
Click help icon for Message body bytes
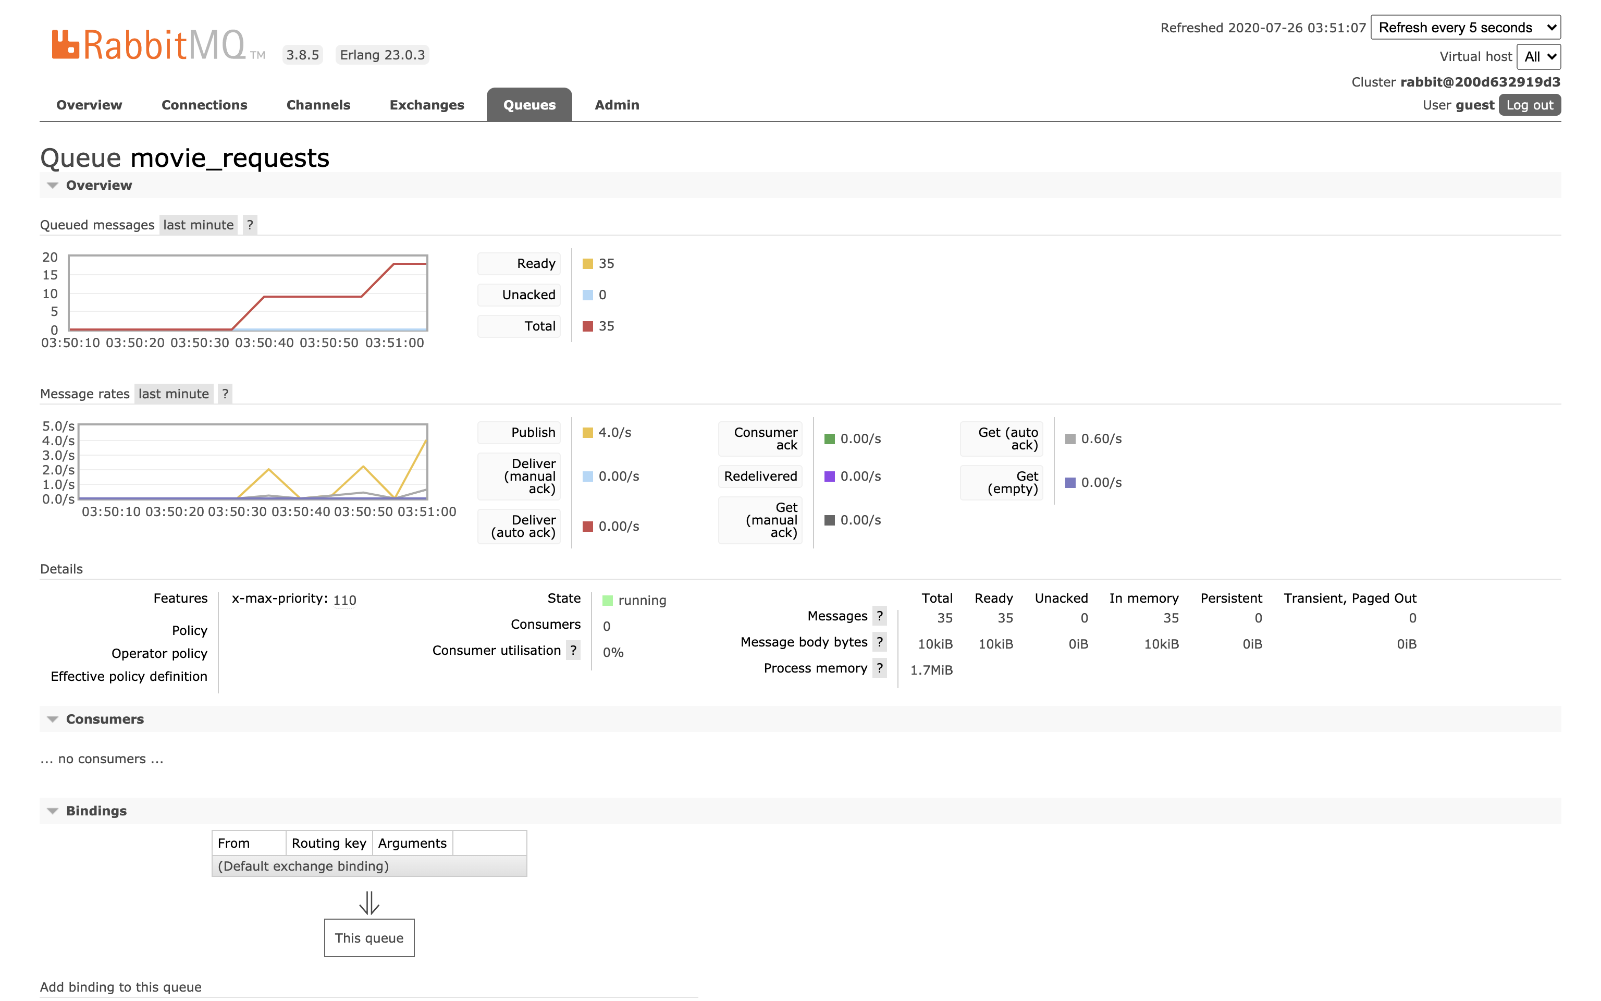(879, 641)
